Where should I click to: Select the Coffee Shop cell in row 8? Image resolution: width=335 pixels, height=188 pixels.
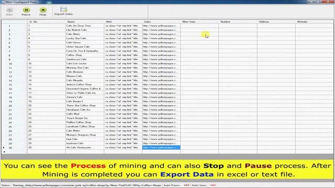tap(85, 55)
